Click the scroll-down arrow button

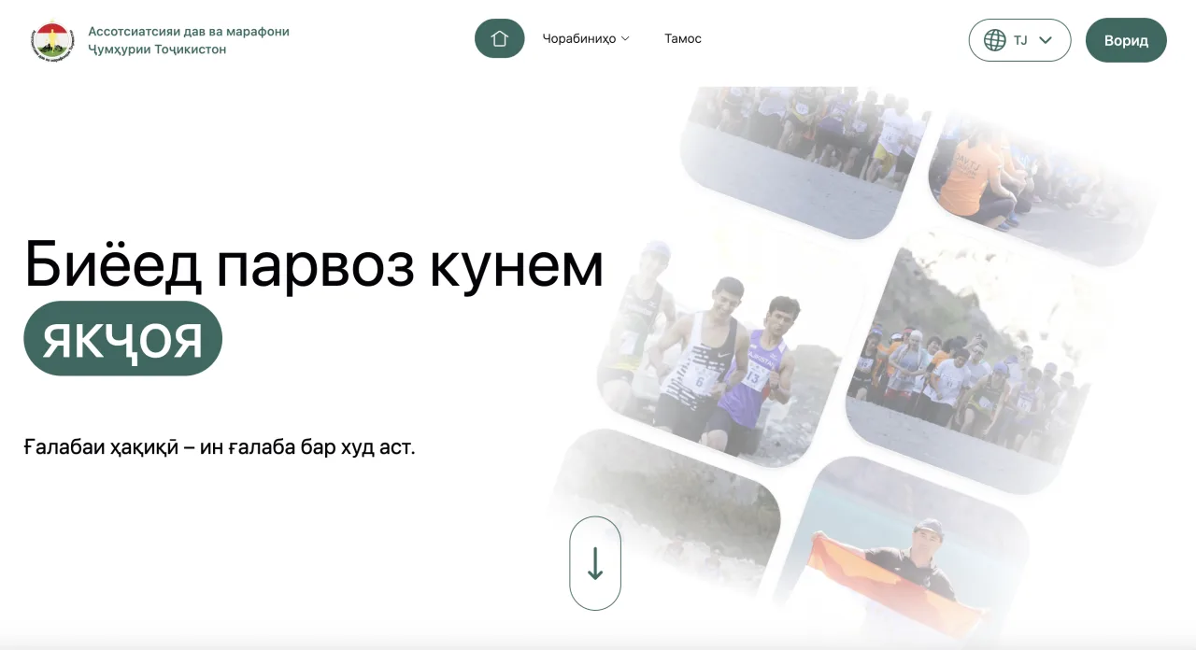(x=595, y=563)
